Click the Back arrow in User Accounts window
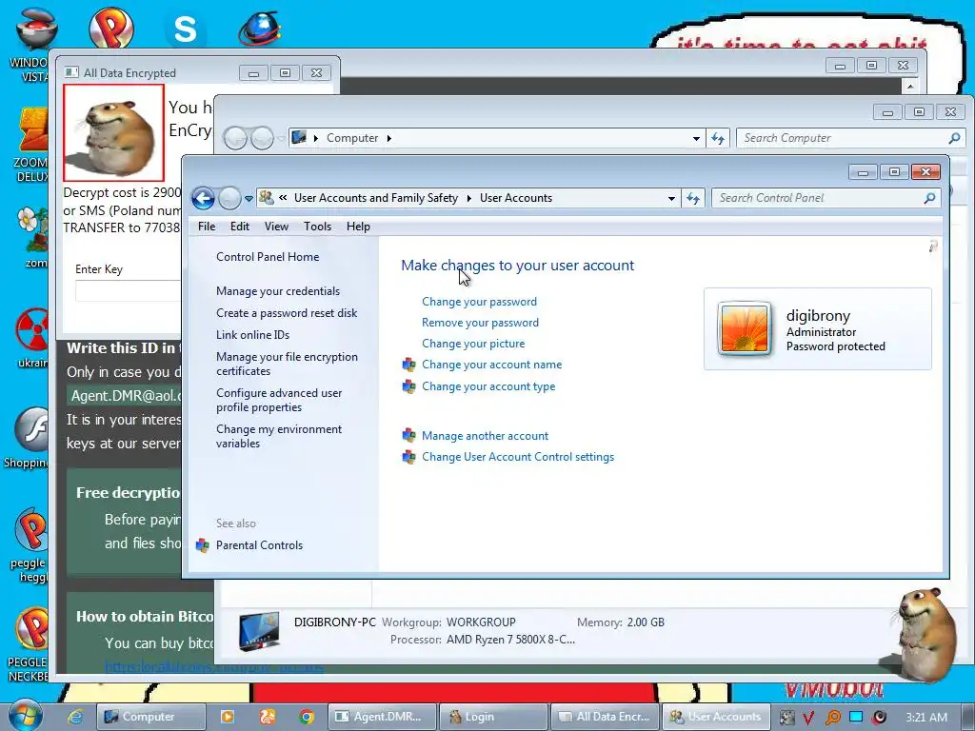 tap(203, 198)
